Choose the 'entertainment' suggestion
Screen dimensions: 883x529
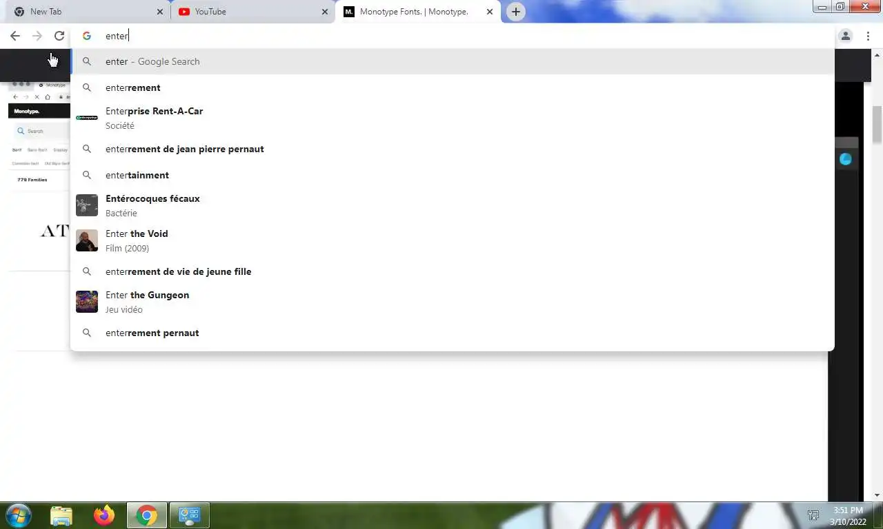point(453,175)
